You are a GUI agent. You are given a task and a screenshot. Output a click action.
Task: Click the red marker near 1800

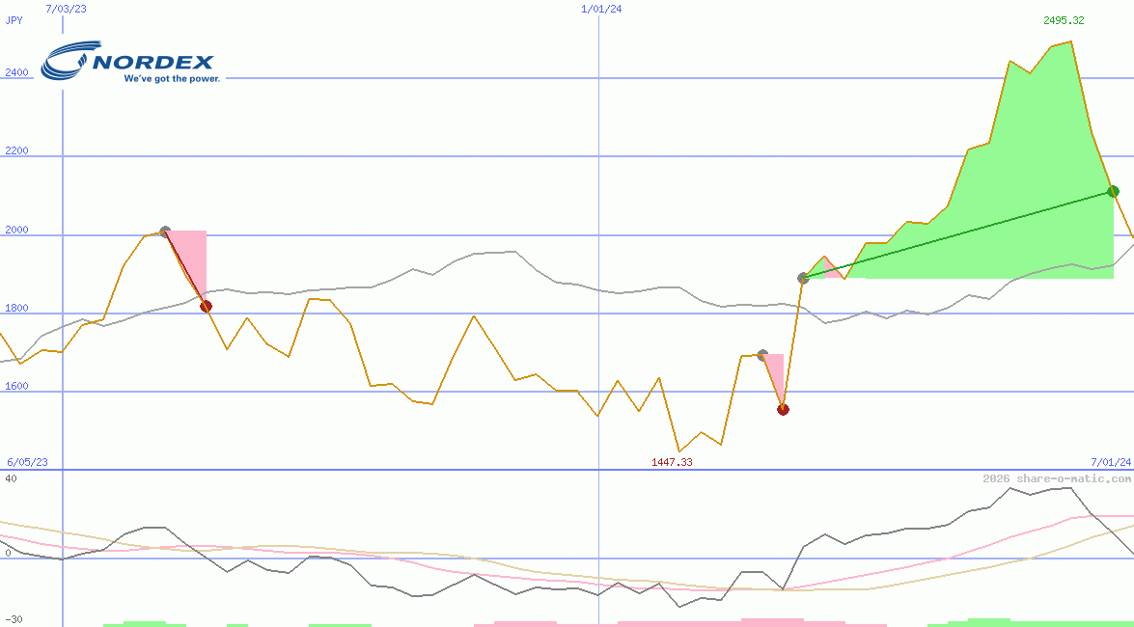[207, 306]
